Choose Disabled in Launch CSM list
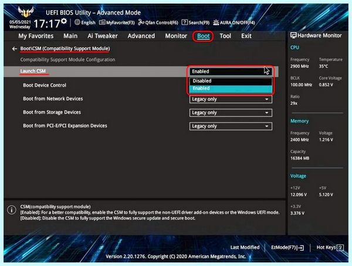The image size is (352, 266). (x=231, y=81)
